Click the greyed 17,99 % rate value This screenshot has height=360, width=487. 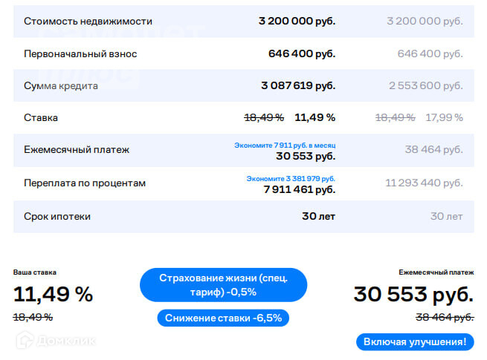[x=444, y=117]
